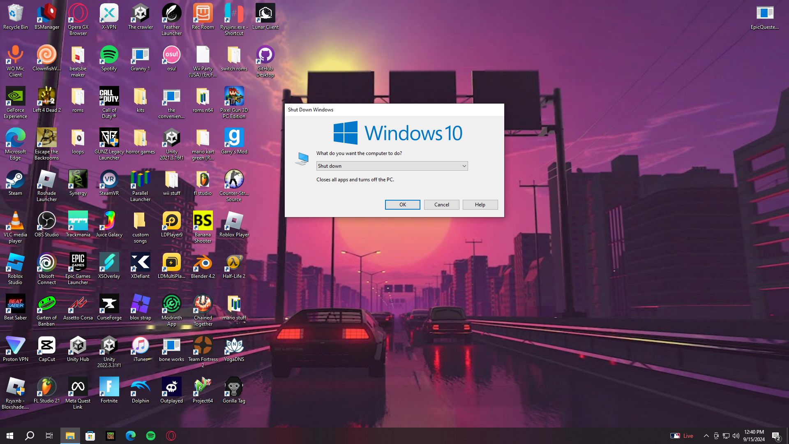Viewport: 789px width, 444px height.
Task: Click the volume speaker tray icon
Action: (736, 436)
